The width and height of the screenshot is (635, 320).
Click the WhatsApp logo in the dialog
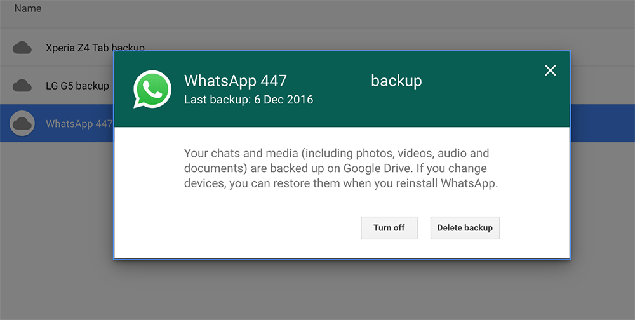tap(152, 89)
